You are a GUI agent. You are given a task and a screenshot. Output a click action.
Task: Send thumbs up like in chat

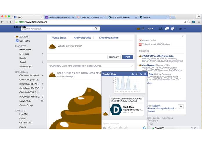[144, 127]
